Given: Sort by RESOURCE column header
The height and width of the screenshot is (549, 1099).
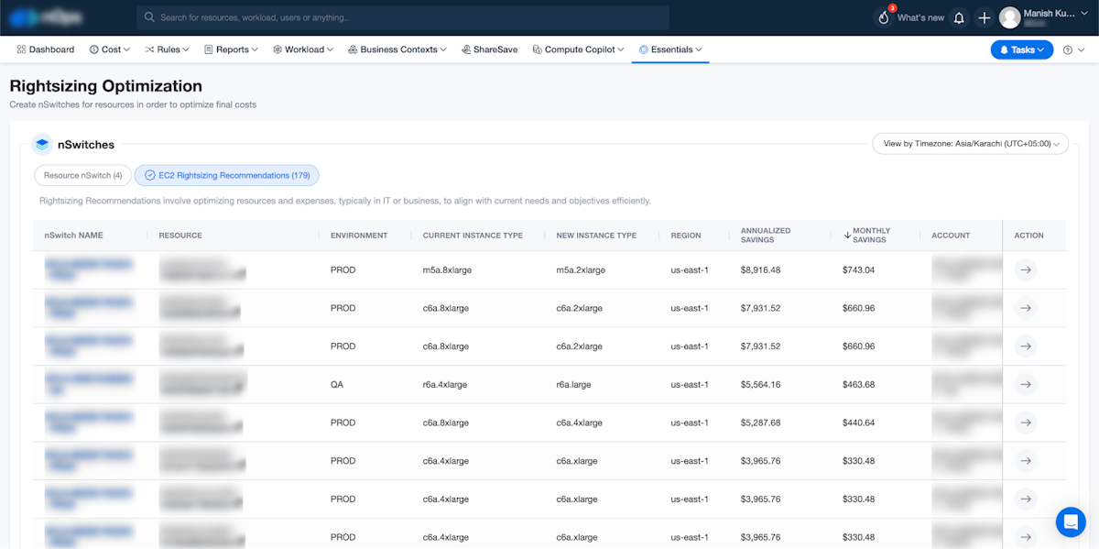Looking at the screenshot, I should (180, 236).
